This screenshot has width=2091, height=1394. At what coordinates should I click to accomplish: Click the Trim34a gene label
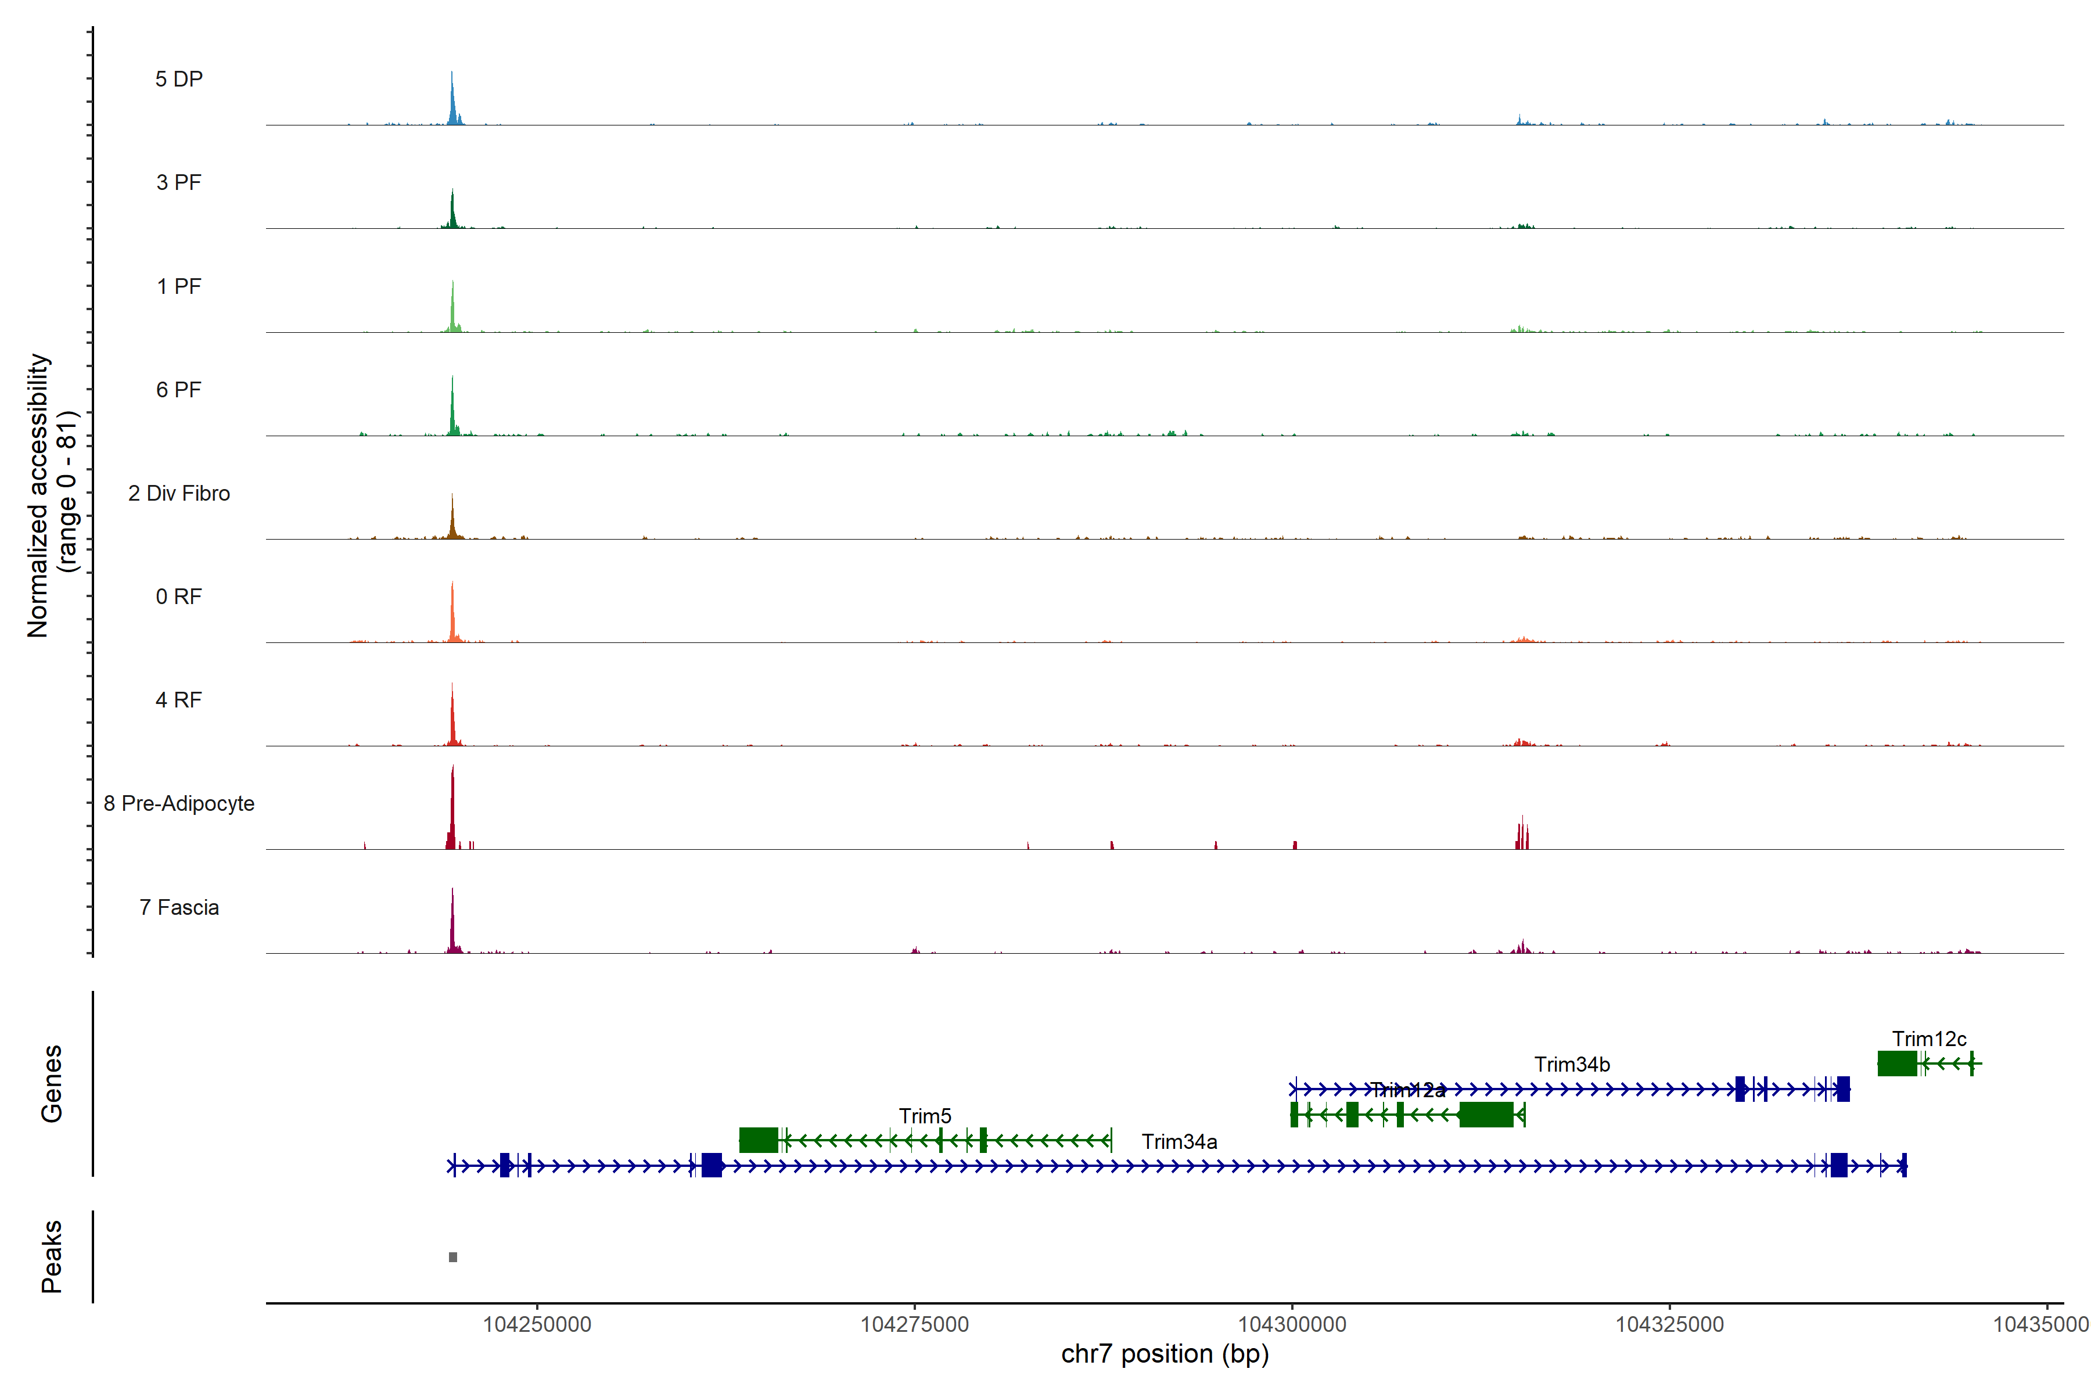(1179, 1141)
